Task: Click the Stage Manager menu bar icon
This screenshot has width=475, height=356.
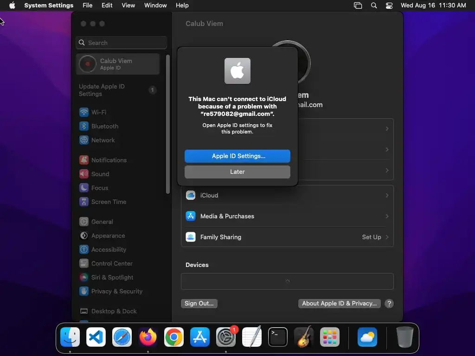Action: tap(358, 6)
